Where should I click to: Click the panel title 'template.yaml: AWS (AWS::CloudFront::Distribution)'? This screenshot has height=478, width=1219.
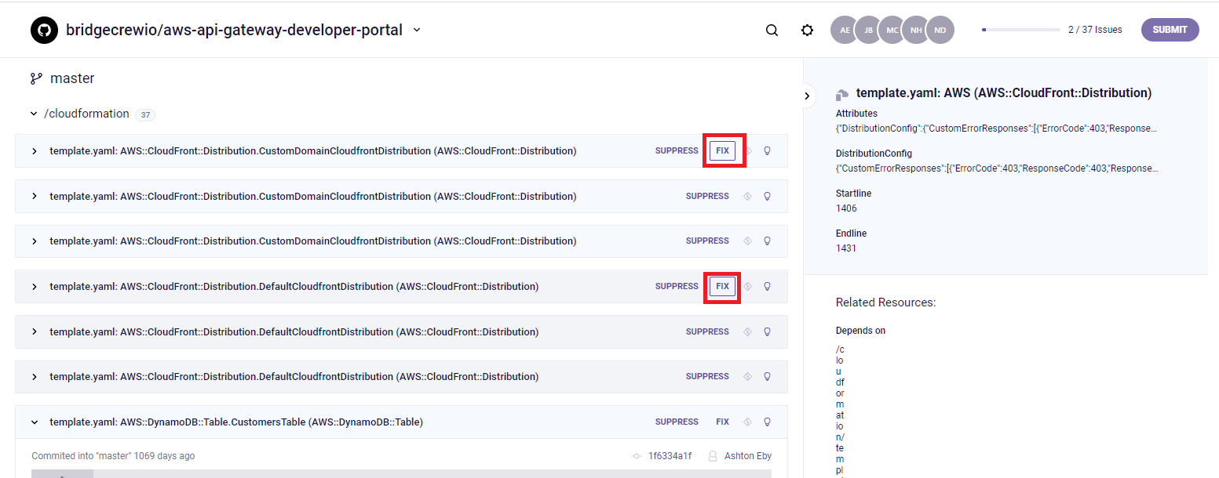tap(1004, 93)
